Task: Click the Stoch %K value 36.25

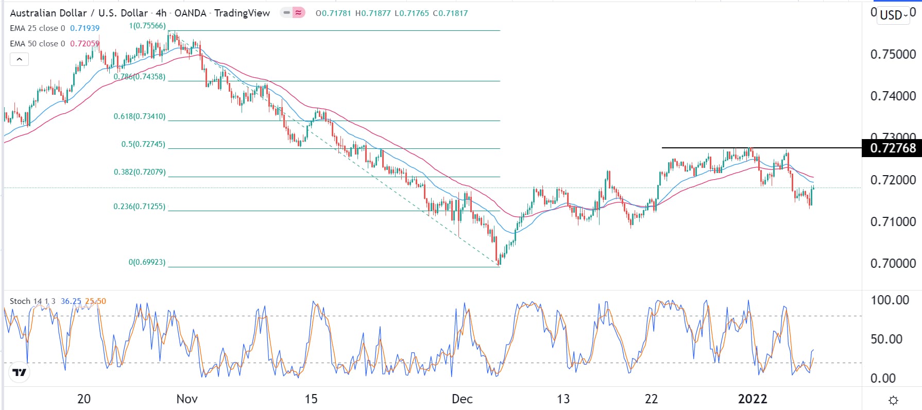Action: pos(71,301)
